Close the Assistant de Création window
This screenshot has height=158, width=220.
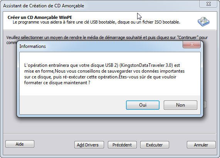(209, 4)
